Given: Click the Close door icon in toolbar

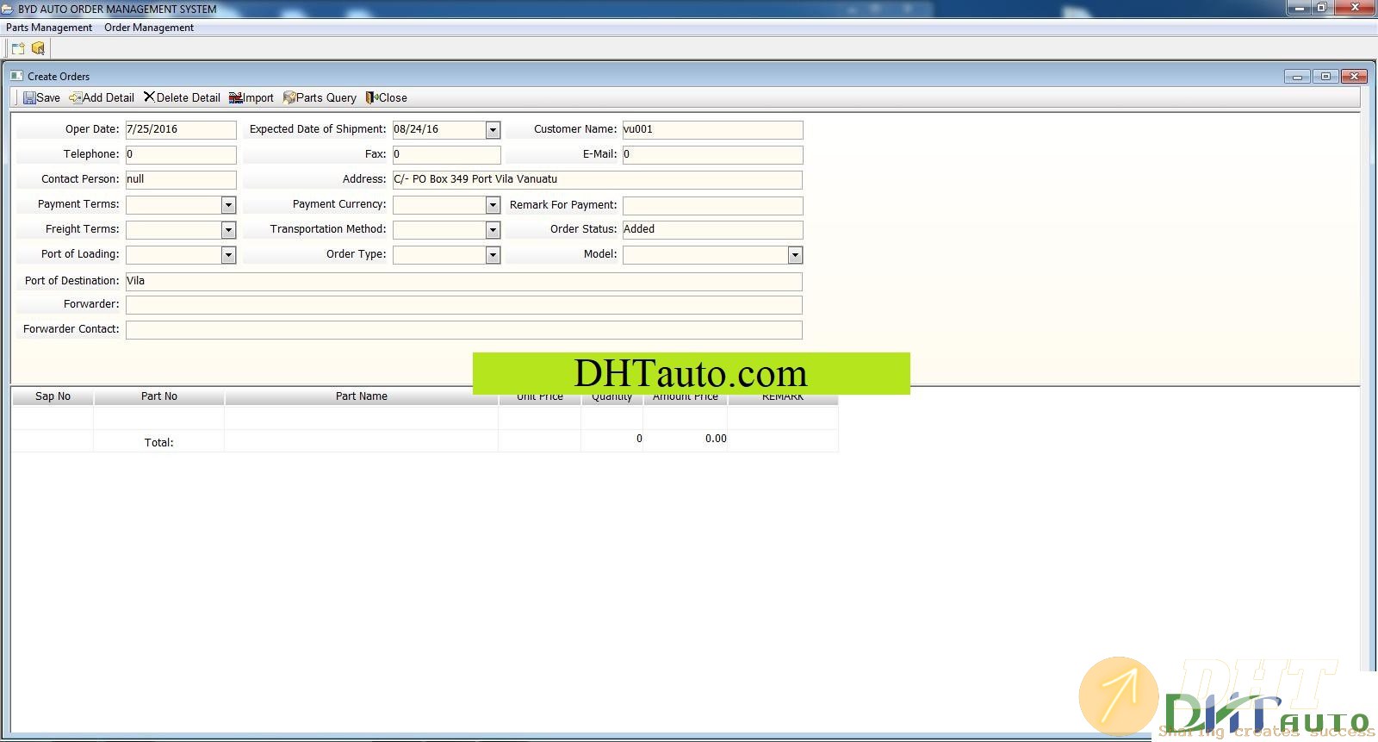Looking at the screenshot, I should [372, 98].
